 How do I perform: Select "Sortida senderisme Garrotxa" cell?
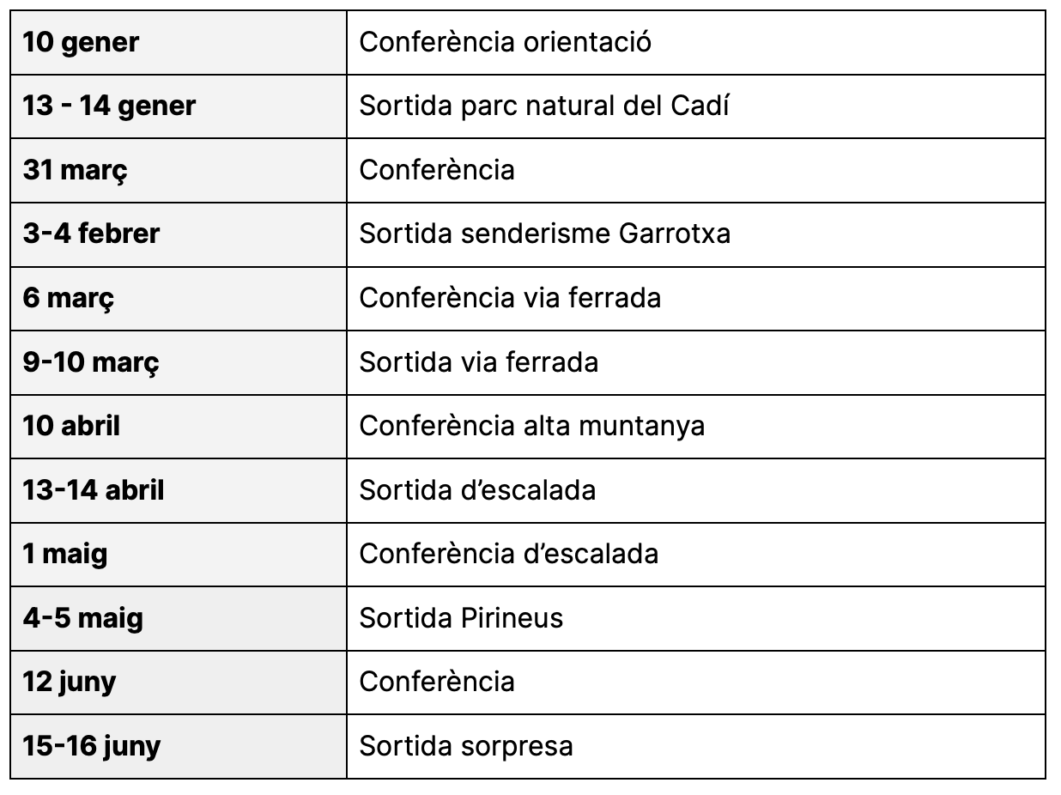[696, 234]
